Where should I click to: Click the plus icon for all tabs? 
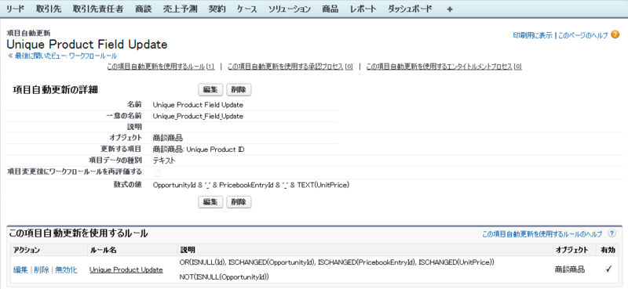click(x=449, y=9)
